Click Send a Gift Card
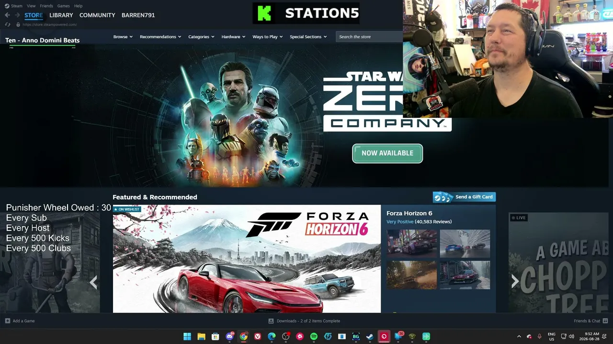The height and width of the screenshot is (344, 613). click(x=464, y=197)
